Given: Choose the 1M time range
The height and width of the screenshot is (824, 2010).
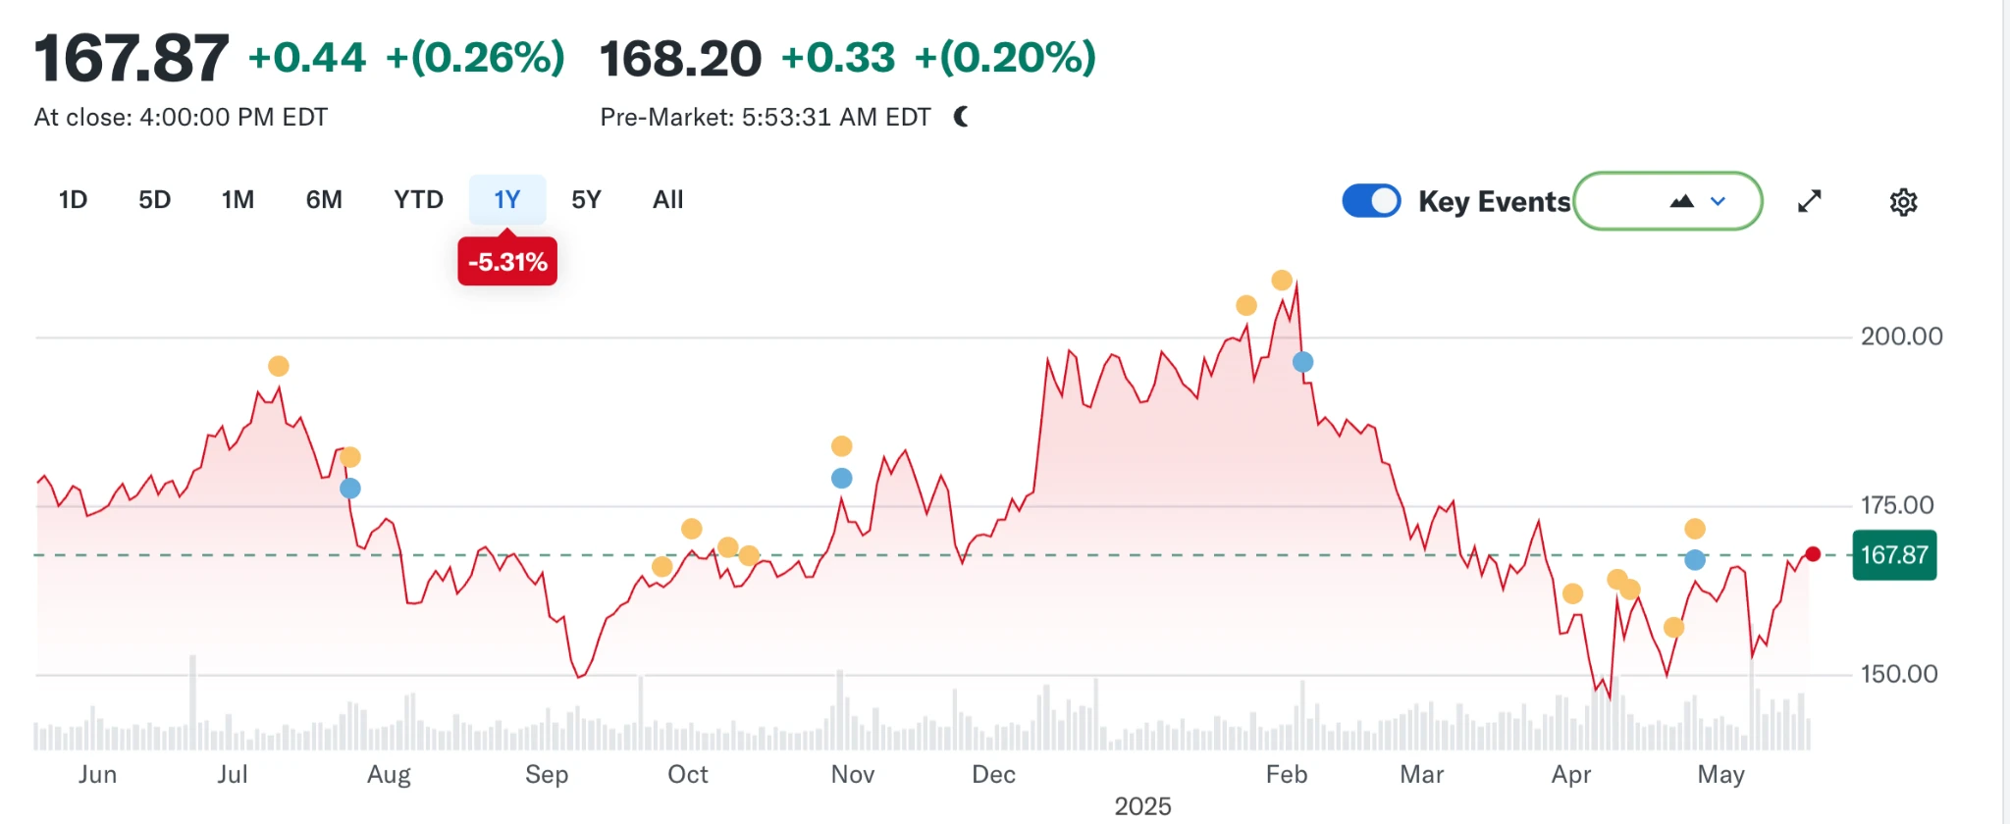Looking at the screenshot, I should pyautogui.click(x=238, y=200).
